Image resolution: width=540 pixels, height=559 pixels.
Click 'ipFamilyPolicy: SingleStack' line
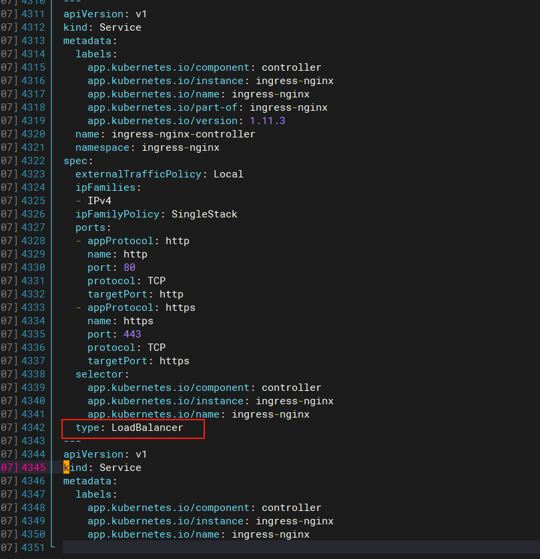(x=156, y=214)
